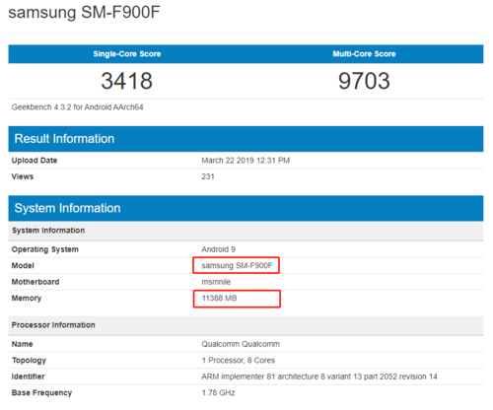Select the upload date March 22 2019 value
Screen dimensions: 493x410
tap(246, 161)
